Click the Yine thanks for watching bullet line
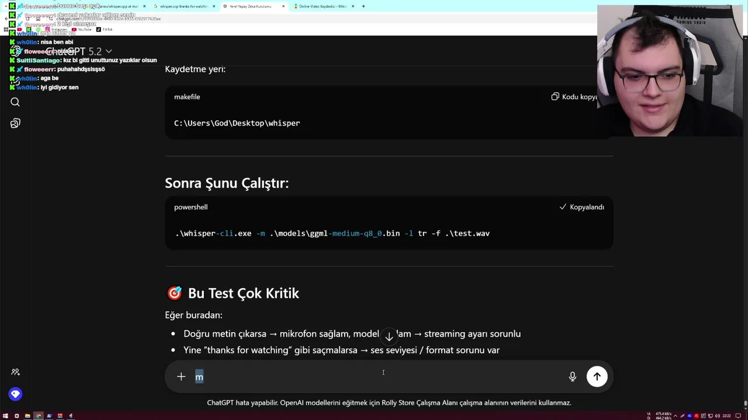This screenshot has height=420, width=748. tap(341, 350)
